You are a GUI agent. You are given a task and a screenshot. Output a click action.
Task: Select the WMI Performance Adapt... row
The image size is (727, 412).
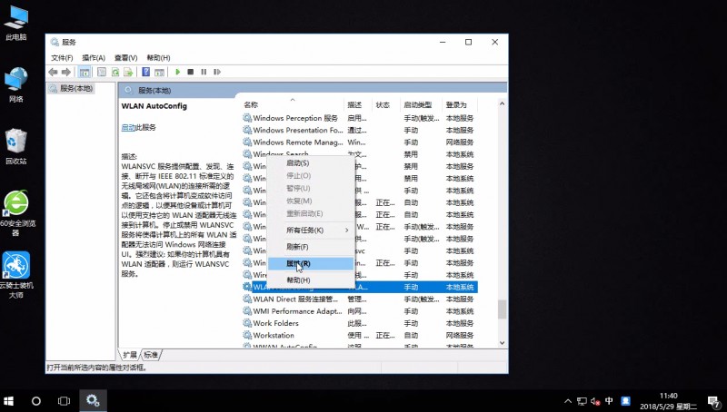click(360, 311)
